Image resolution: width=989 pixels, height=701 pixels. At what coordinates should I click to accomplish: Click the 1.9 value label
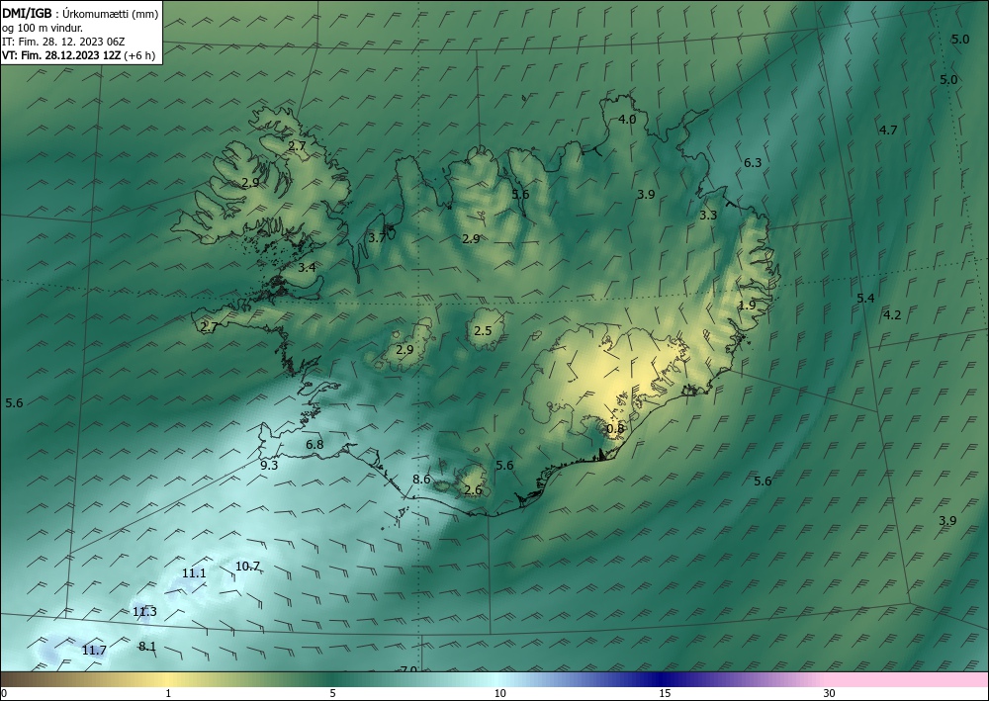point(747,306)
